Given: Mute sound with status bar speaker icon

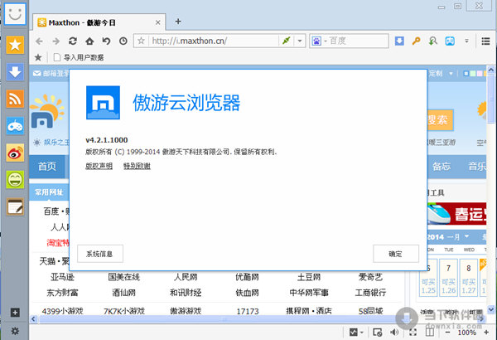Looking at the screenshot, I should coord(394,332).
